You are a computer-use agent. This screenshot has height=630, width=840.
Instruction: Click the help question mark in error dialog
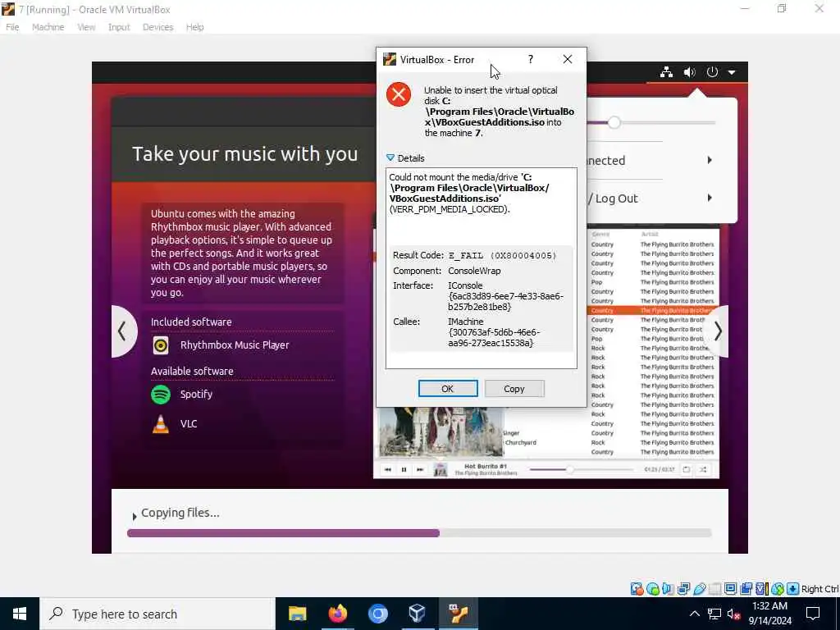[531, 59]
